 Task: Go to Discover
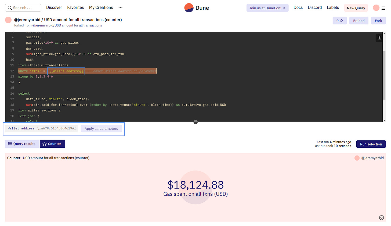54,8
